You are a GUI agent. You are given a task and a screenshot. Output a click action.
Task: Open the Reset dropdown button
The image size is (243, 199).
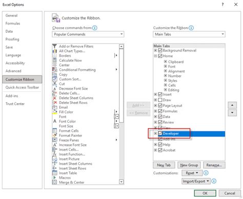(x=192, y=173)
